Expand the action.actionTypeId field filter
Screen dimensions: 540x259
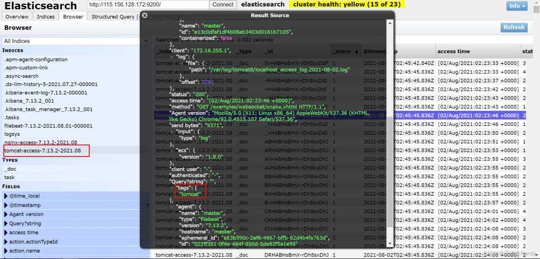tap(6, 242)
